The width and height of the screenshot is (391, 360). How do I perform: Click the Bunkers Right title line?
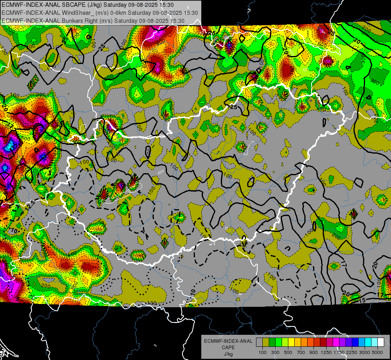pyautogui.click(x=93, y=21)
